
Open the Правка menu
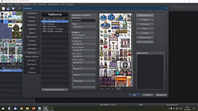pos(10,4)
